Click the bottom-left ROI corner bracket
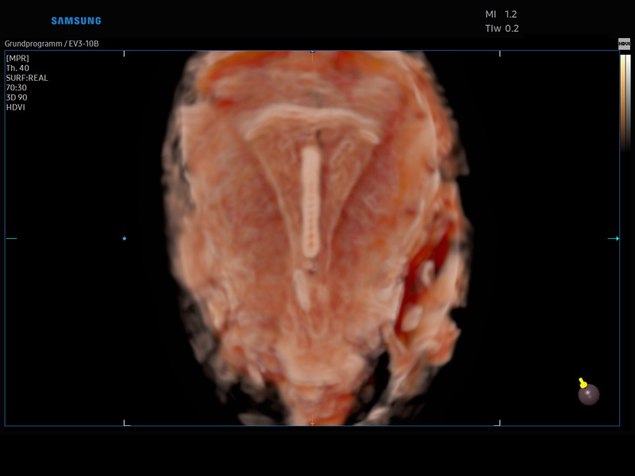The image size is (635, 476). point(126,423)
